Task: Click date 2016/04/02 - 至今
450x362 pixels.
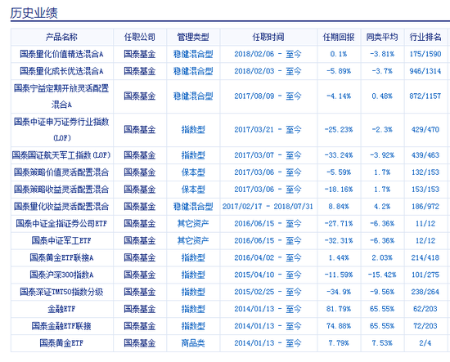Action: [x=268, y=257]
